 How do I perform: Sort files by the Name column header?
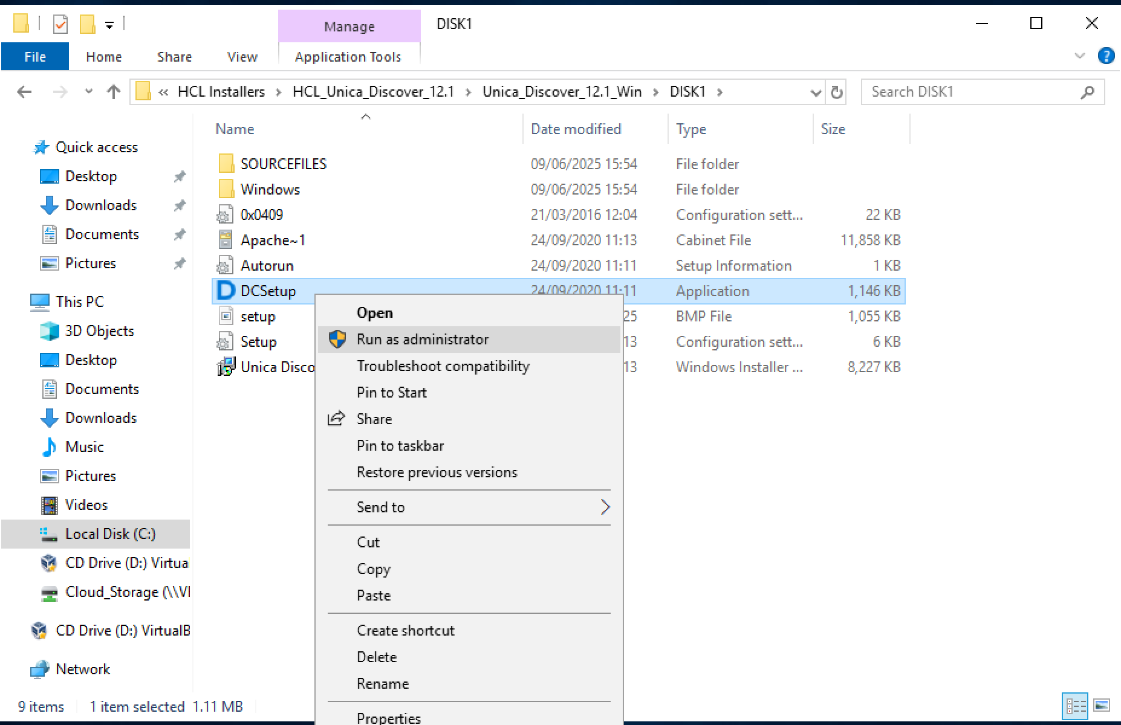tap(366, 129)
